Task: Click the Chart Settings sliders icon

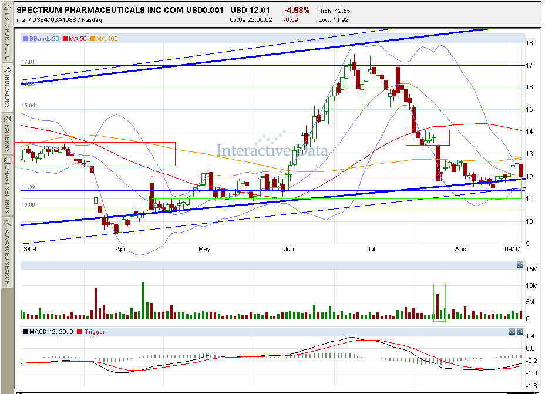Action: pyautogui.click(x=7, y=161)
